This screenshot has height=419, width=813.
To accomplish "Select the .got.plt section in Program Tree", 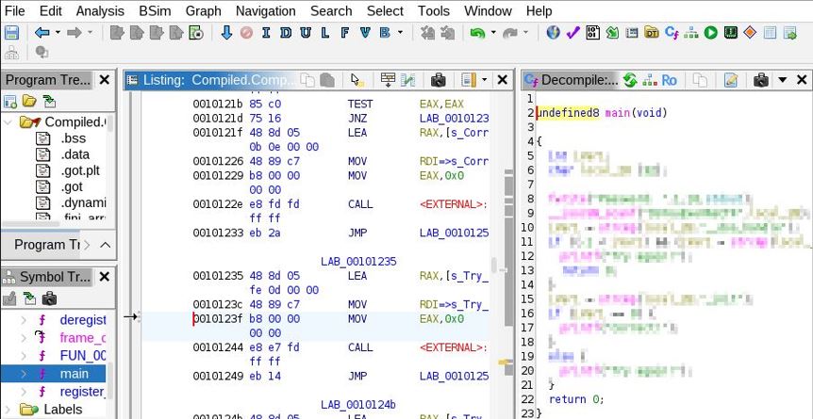I will pos(80,170).
